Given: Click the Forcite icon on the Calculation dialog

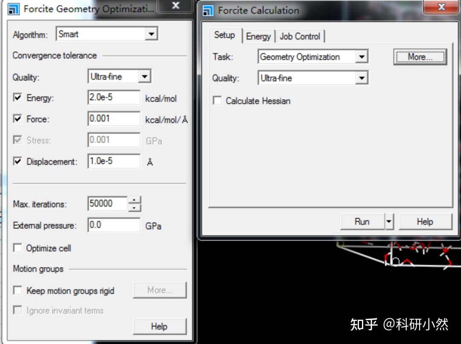Looking at the screenshot, I should tap(209, 10).
